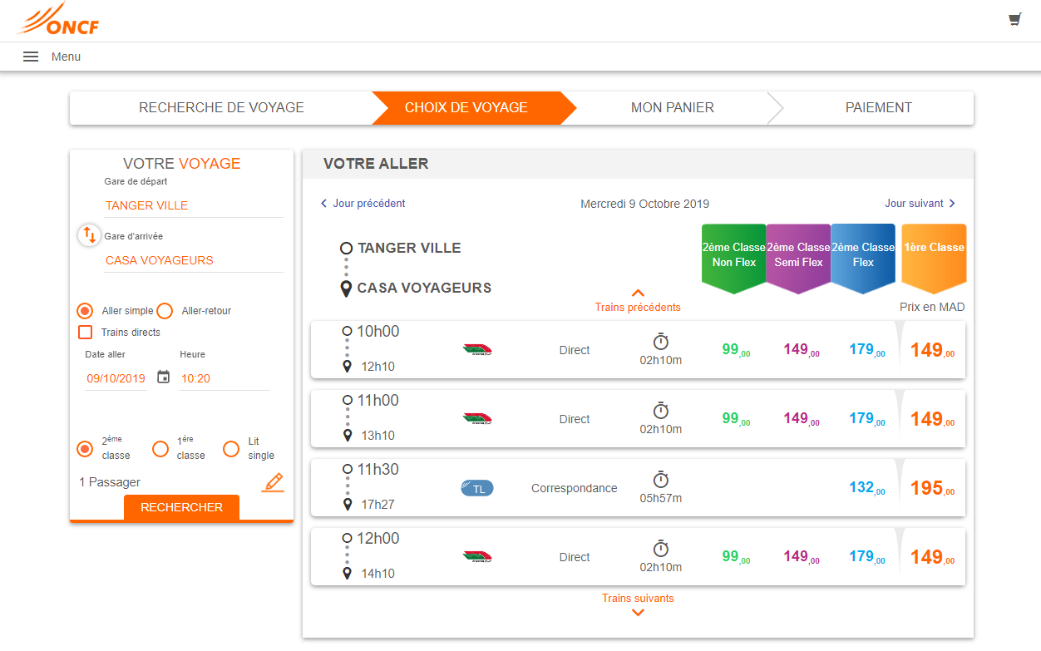This screenshot has width=1041, height=651.
Task: Open the calendar date picker icon
Action: (164, 377)
